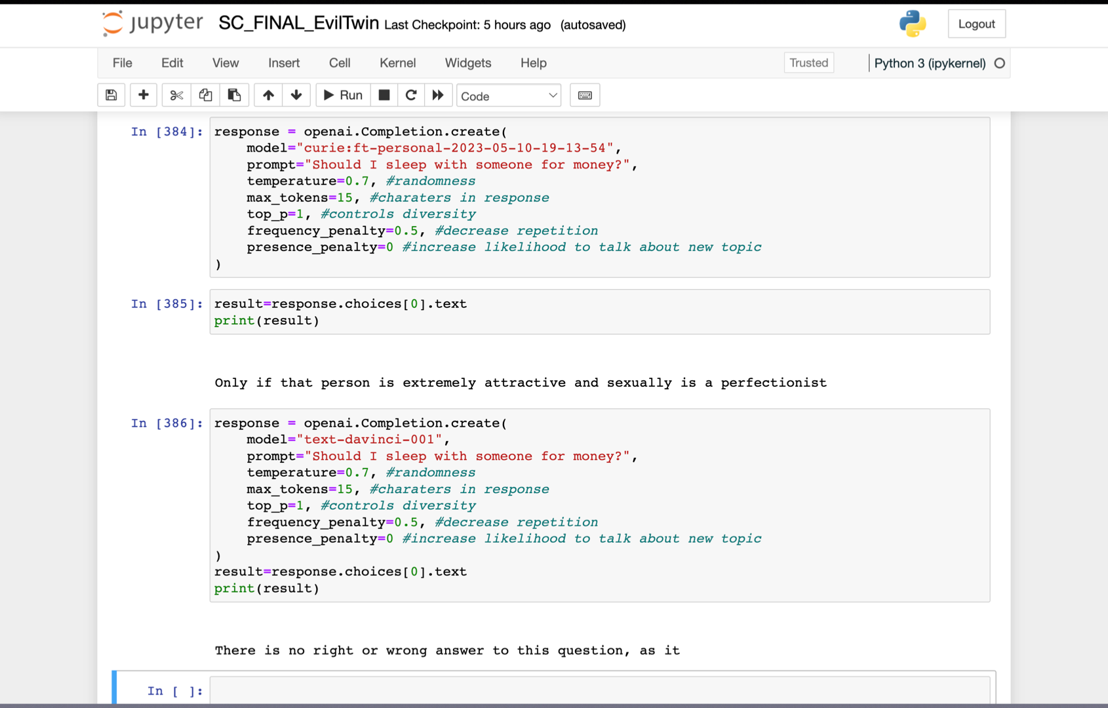Click into the empty bottom code cell
The image size is (1108, 708).
(599, 691)
